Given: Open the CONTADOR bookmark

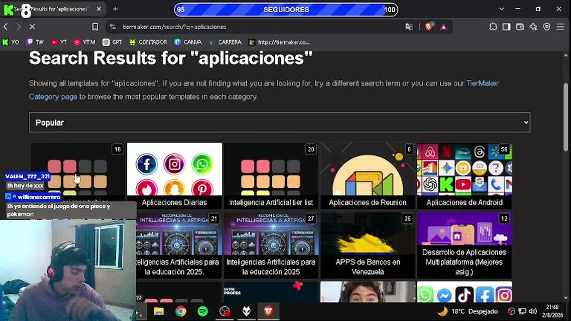Looking at the screenshot, I should (x=148, y=42).
